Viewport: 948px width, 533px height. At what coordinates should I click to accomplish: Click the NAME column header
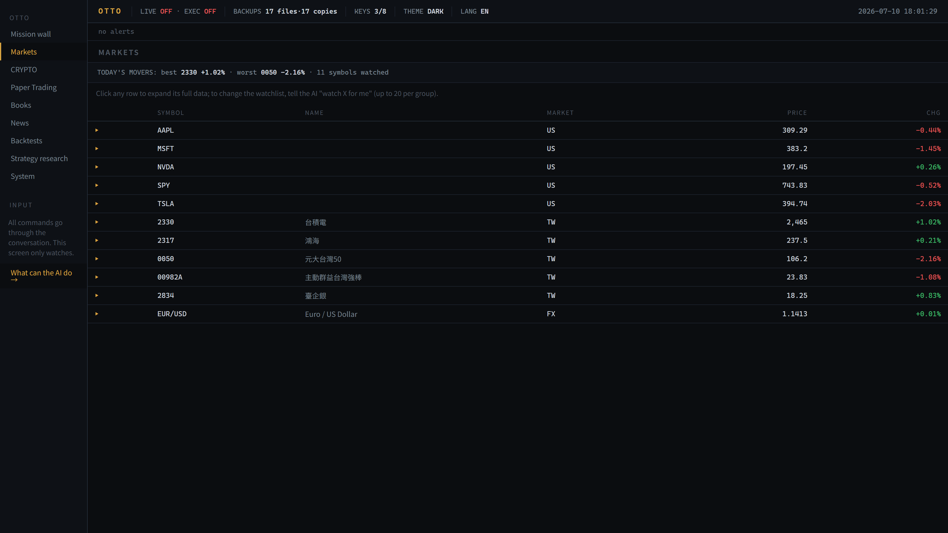(314, 113)
